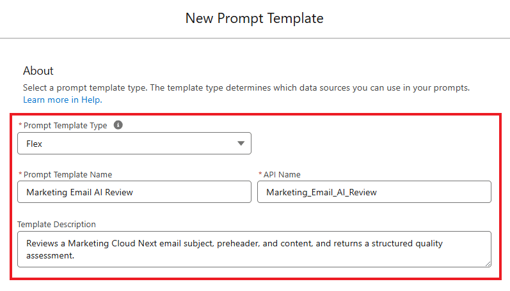Click the New Prompt Template dialog title

point(254,18)
